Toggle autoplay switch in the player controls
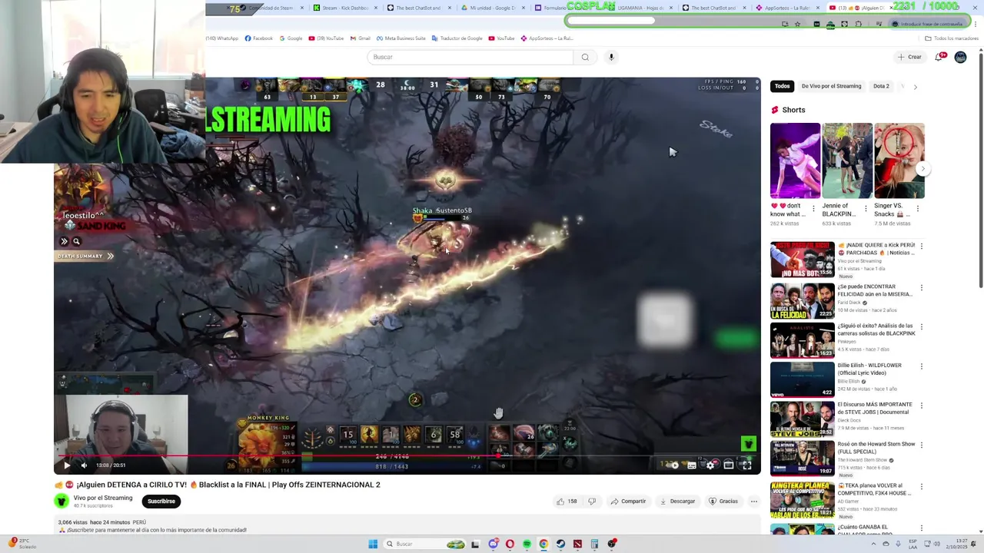The height and width of the screenshot is (553, 984). point(672,465)
